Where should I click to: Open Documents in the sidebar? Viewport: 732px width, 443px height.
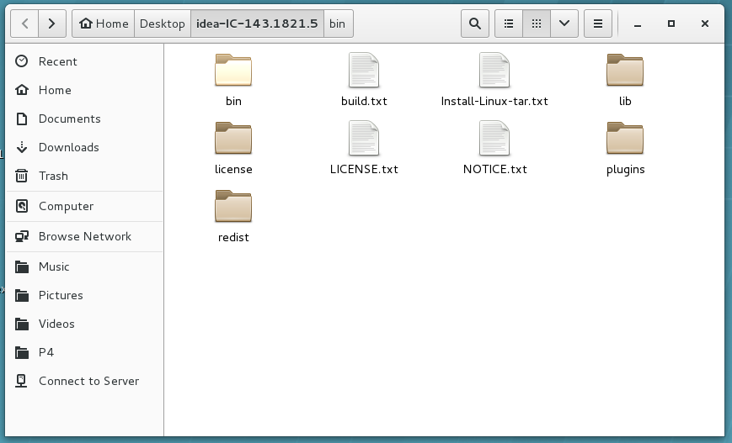click(x=84, y=119)
